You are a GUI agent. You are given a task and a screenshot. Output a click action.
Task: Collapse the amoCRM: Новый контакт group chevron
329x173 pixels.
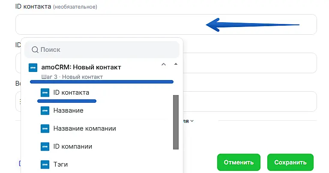(163, 65)
